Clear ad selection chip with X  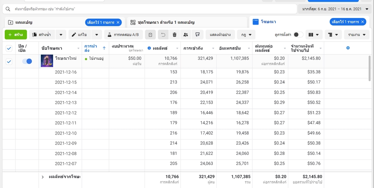tap(363, 22)
